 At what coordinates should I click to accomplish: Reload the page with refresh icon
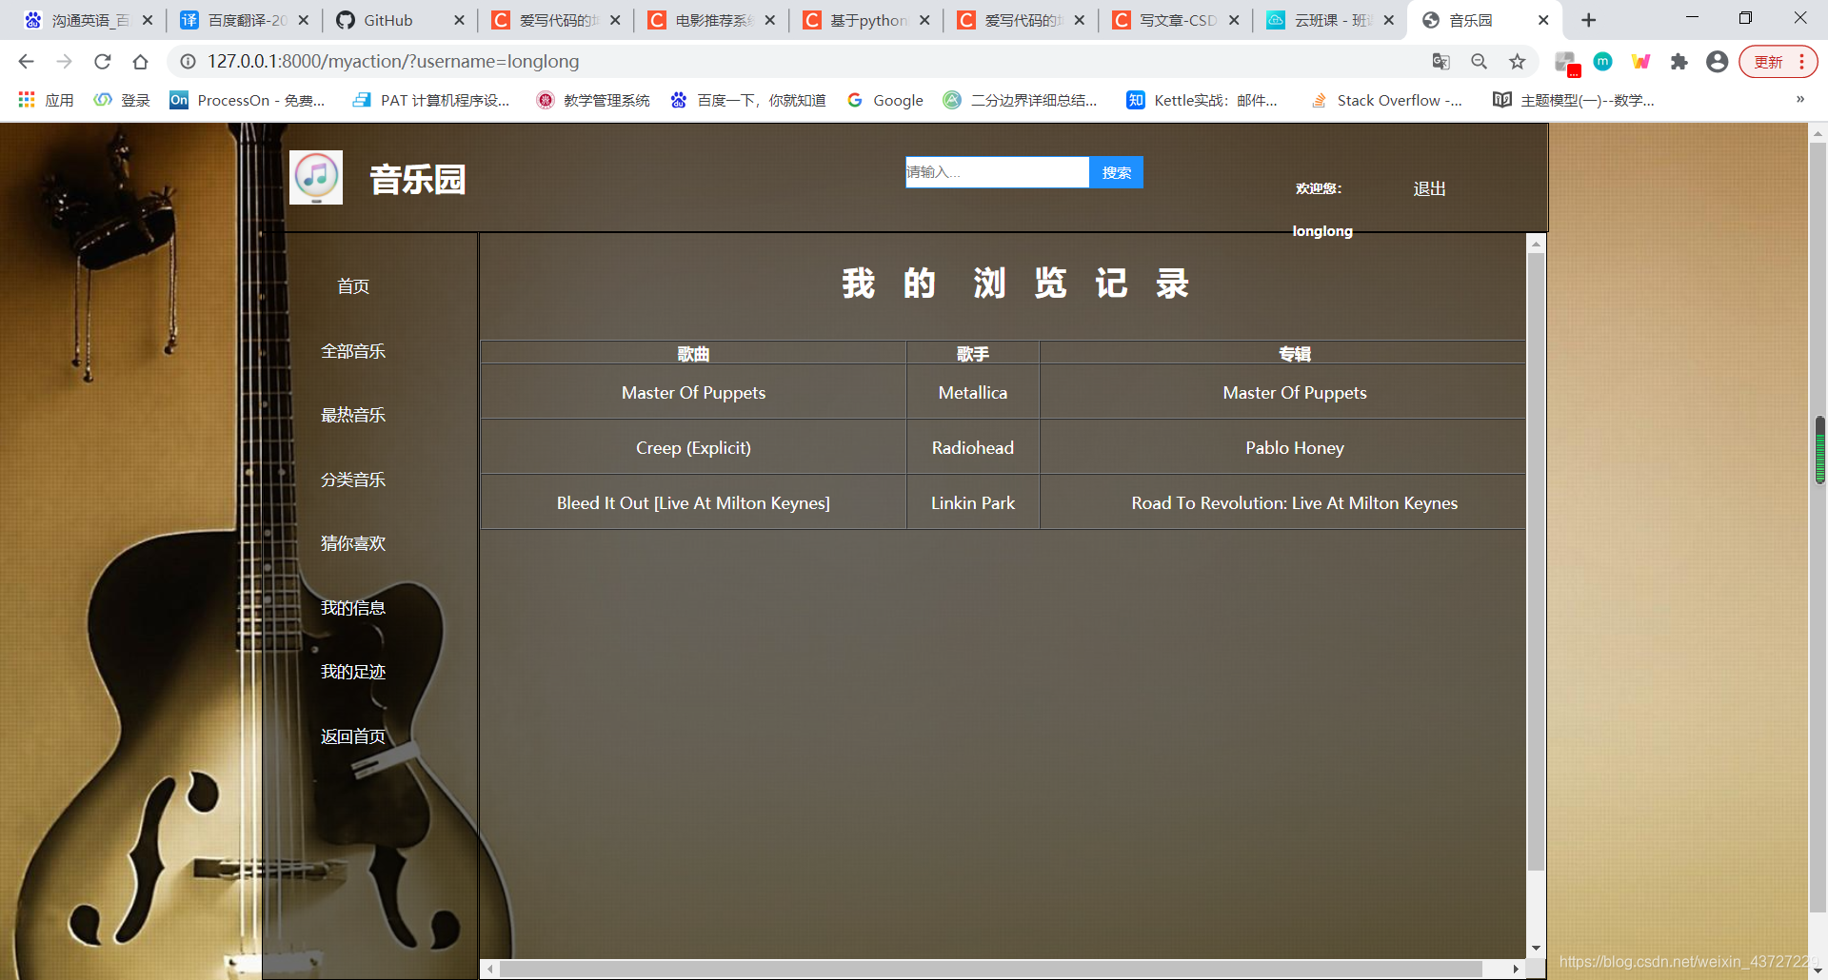pyautogui.click(x=102, y=62)
